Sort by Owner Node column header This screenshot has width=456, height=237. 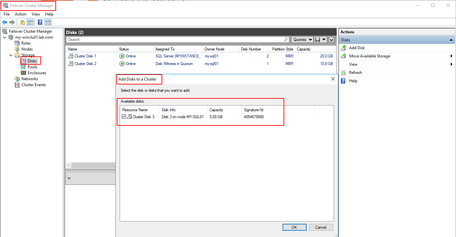tap(221, 49)
